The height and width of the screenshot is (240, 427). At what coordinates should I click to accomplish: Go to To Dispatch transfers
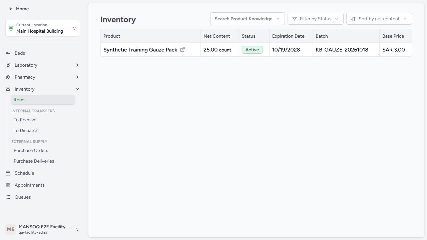[26, 130]
